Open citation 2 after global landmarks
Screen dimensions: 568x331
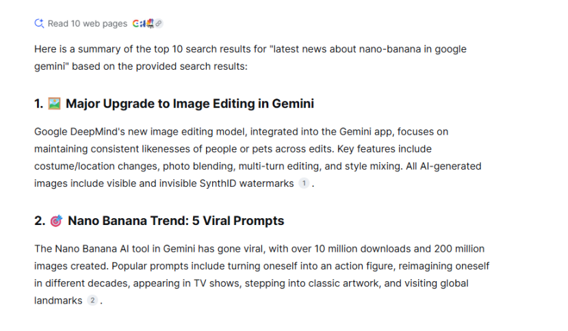tap(93, 300)
